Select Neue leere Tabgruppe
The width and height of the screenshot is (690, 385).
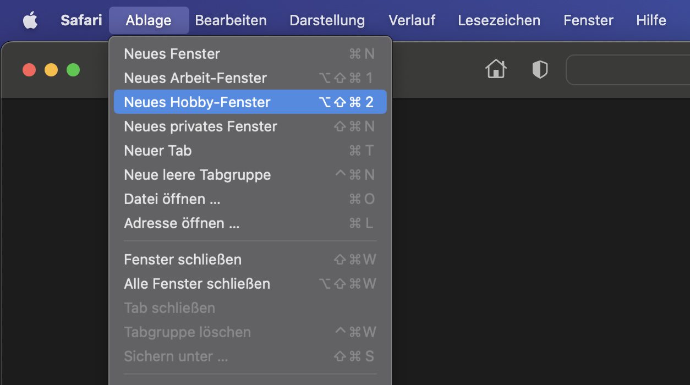click(x=250, y=175)
